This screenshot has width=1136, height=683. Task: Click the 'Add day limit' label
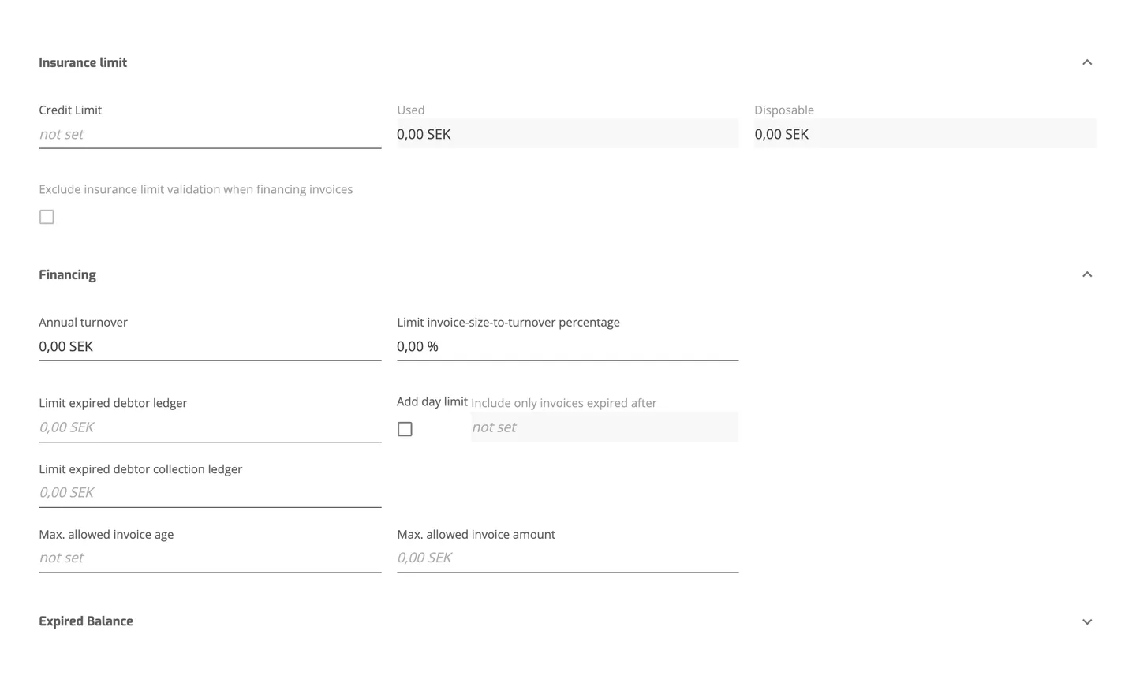click(x=432, y=401)
